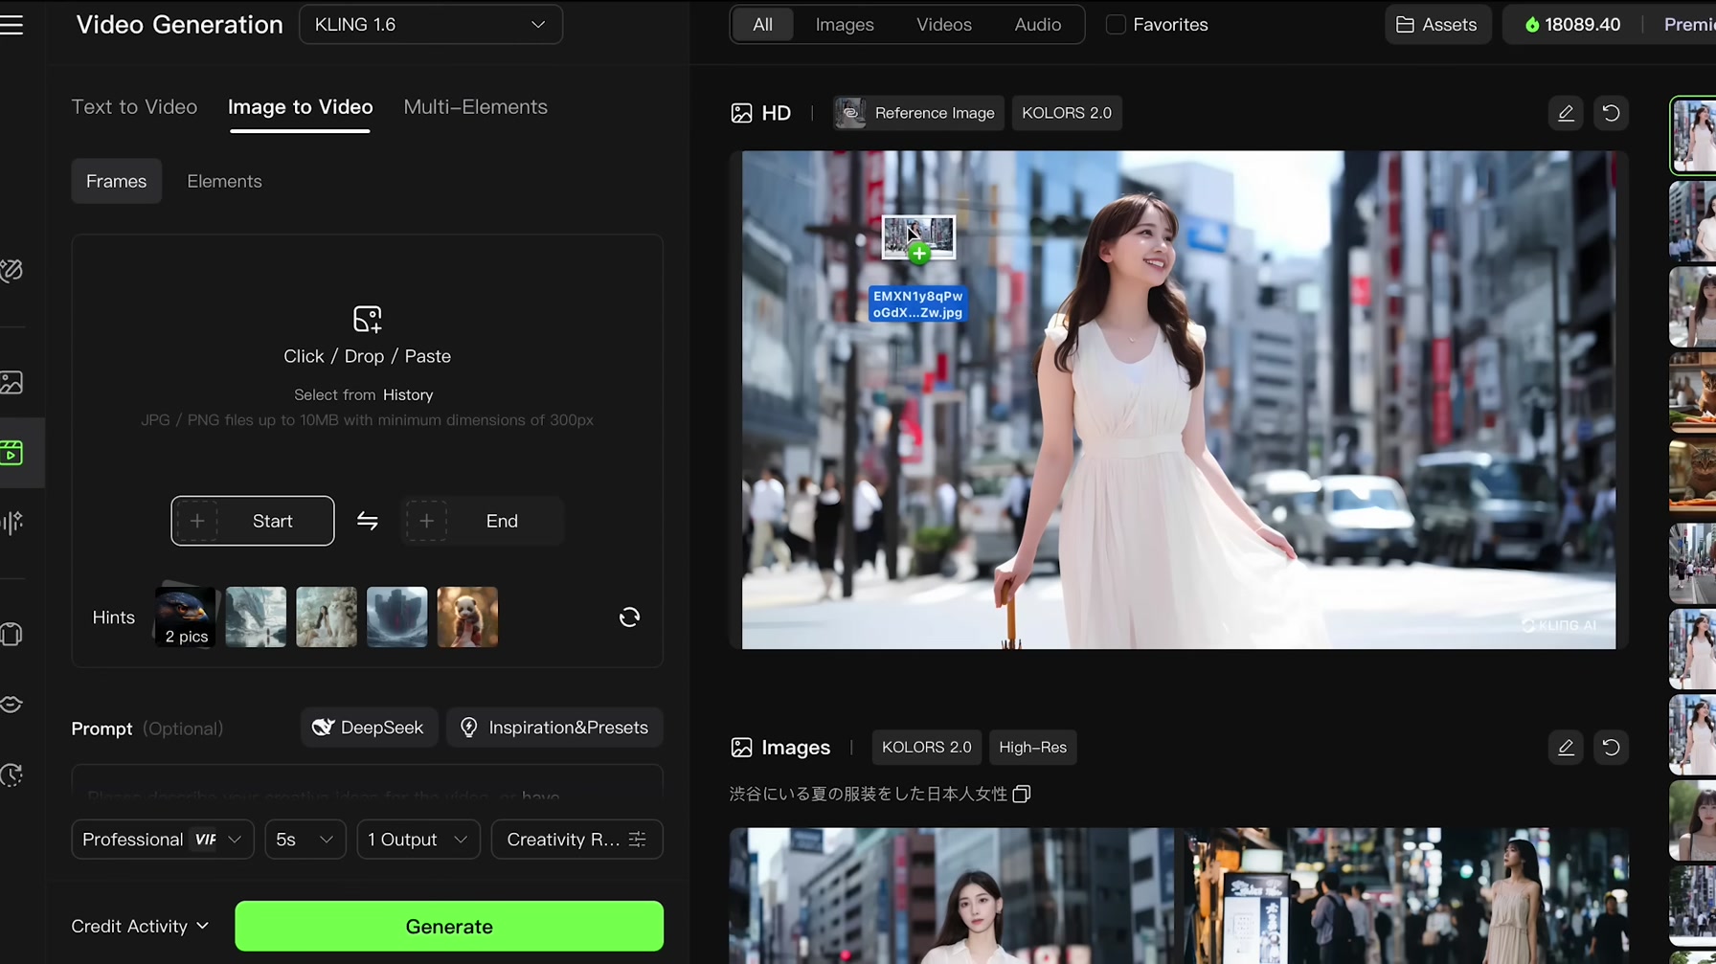
Task: Open the sidebar icon below lip sync
Action: tap(11, 775)
